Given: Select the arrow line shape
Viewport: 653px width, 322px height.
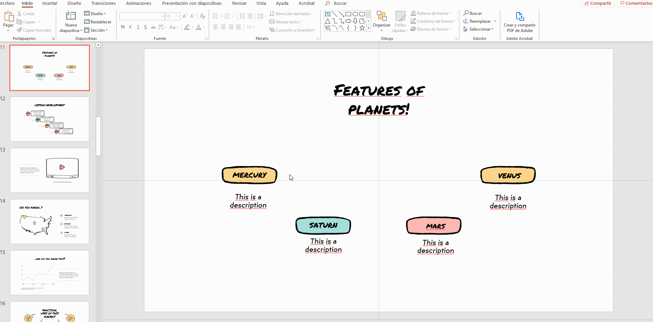Looking at the screenshot, I should coord(341,14).
